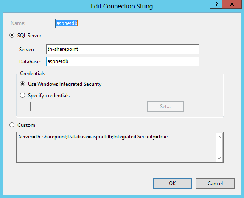Click the Database: label text
This screenshot has height=198, width=244.
(x=30, y=62)
